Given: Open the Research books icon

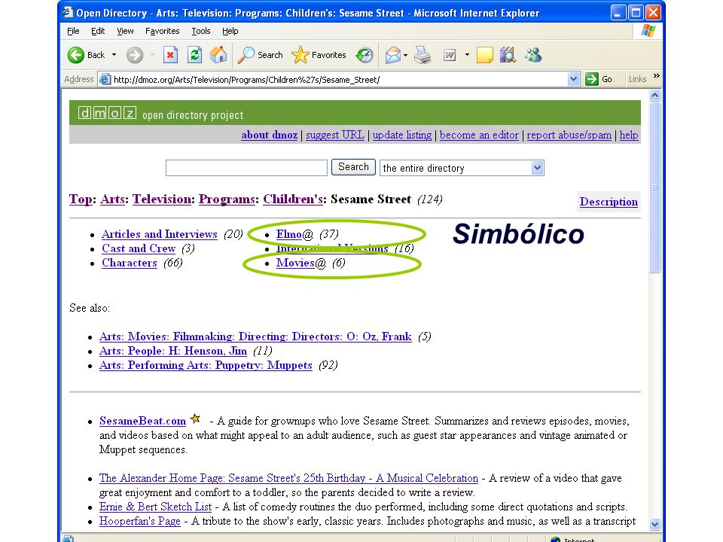Looking at the screenshot, I should point(508,55).
